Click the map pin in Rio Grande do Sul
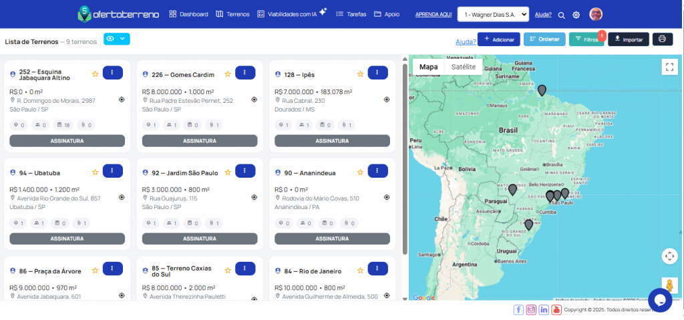 (529, 225)
